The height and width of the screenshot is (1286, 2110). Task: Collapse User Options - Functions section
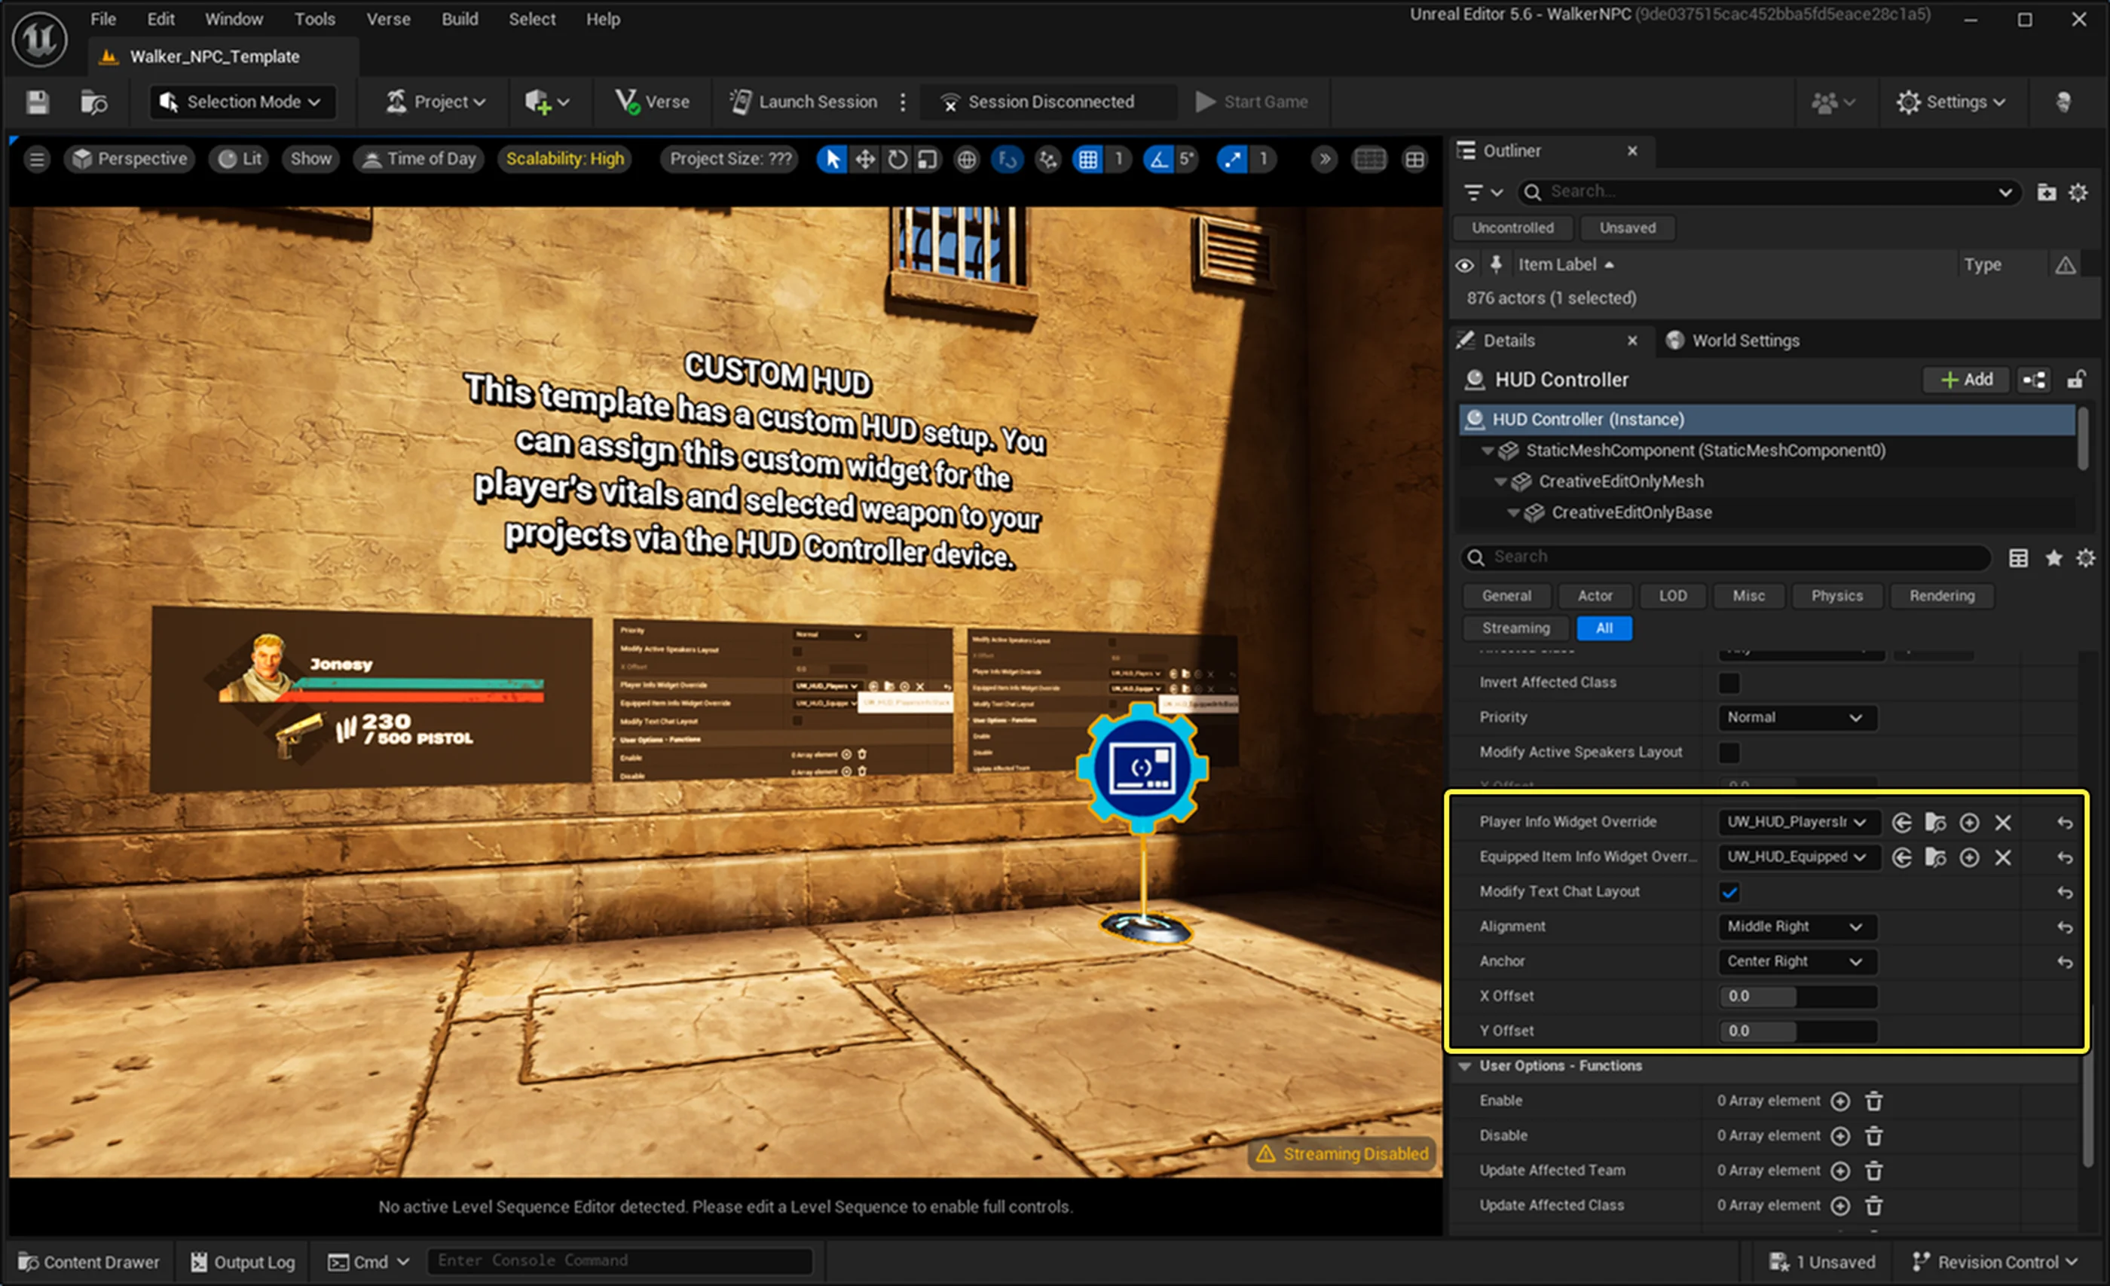click(1464, 1067)
